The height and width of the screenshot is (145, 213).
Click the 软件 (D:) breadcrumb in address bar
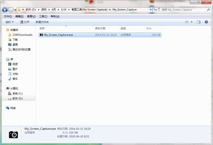click(31, 9)
